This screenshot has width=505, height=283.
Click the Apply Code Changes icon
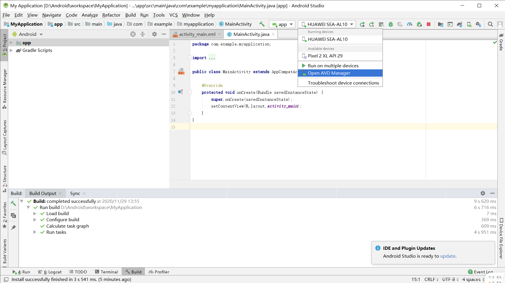[x=381, y=24]
